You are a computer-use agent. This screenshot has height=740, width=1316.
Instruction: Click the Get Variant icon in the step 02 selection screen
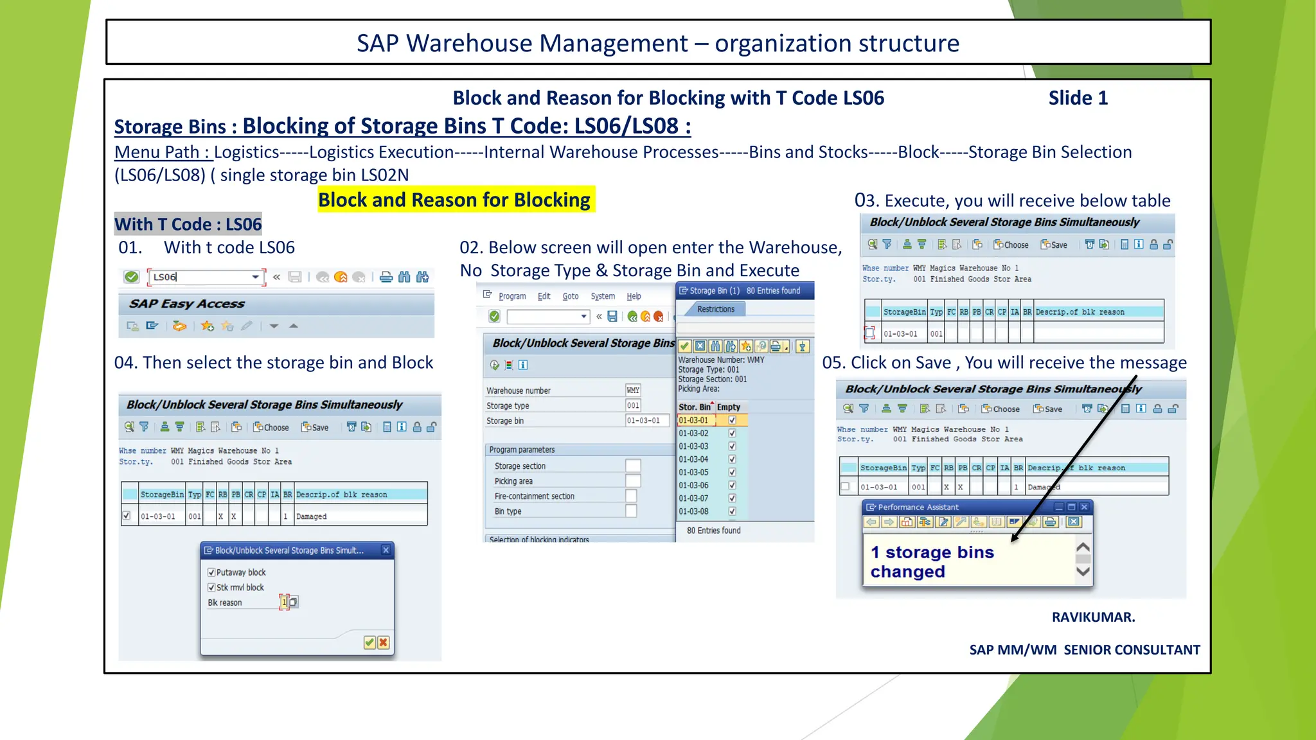coord(509,365)
